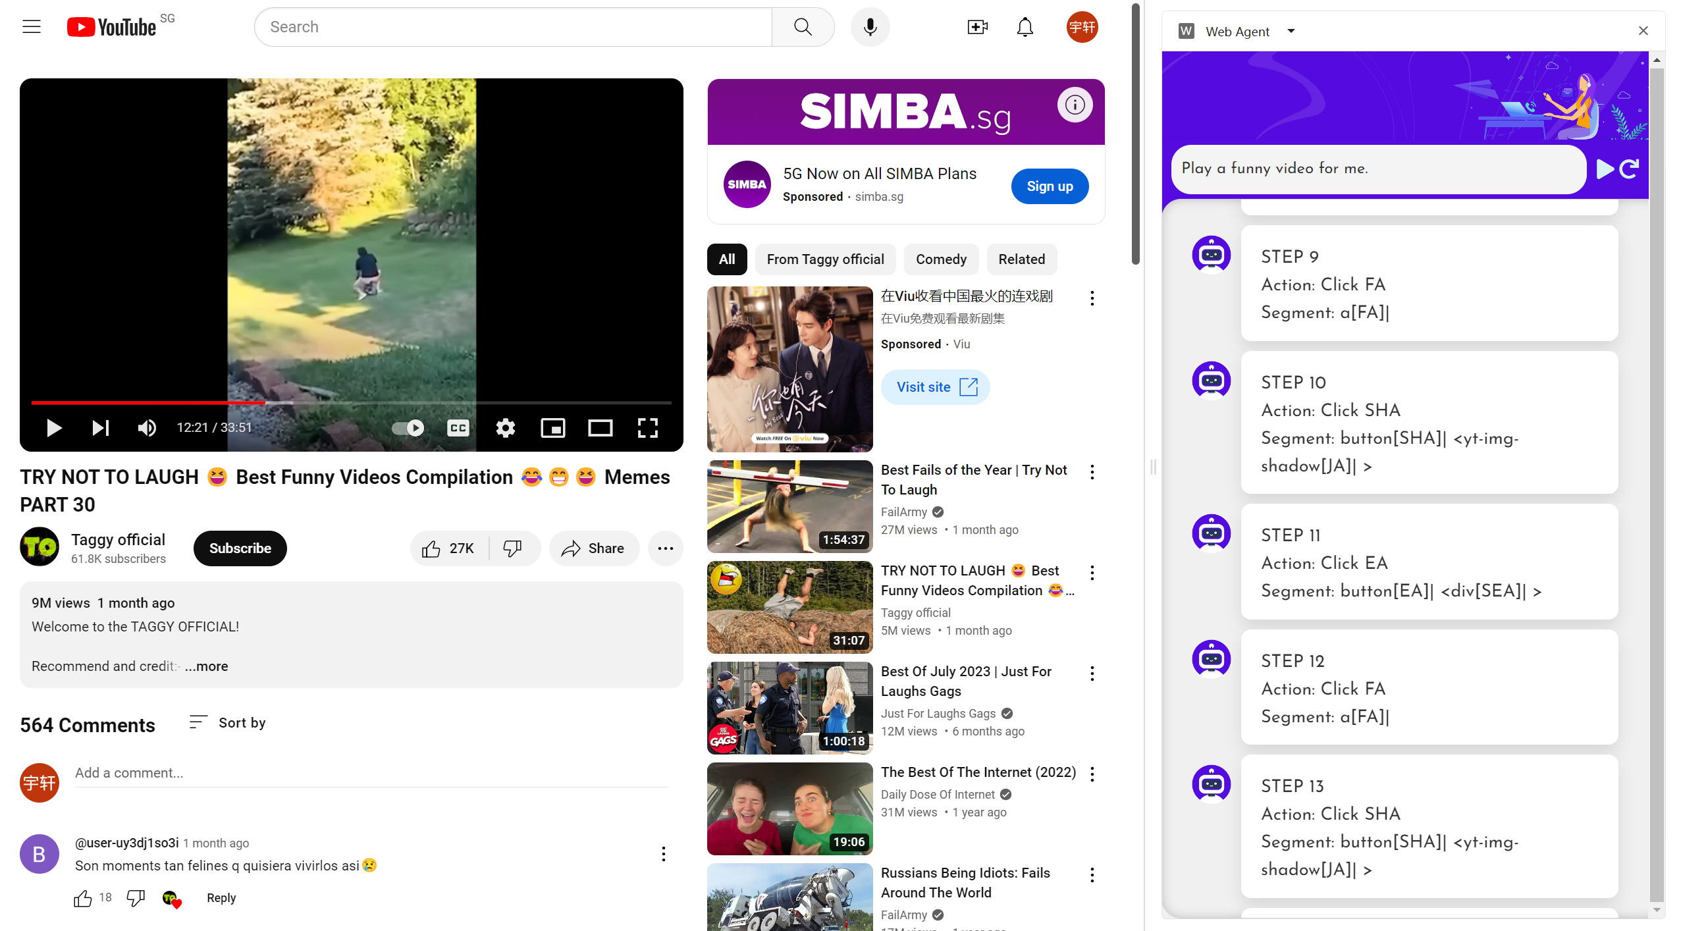Screen dimensions: 1681x931
Task: Click Web Agent refresh/reset icon
Action: coord(1630,169)
